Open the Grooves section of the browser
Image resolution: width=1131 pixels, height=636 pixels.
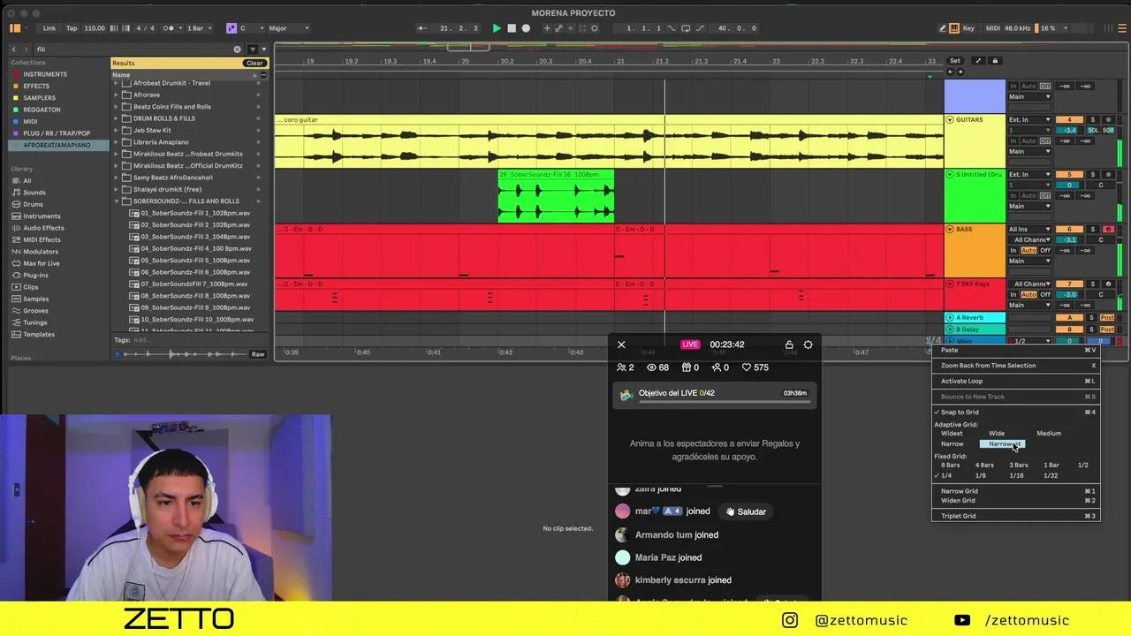(x=35, y=310)
